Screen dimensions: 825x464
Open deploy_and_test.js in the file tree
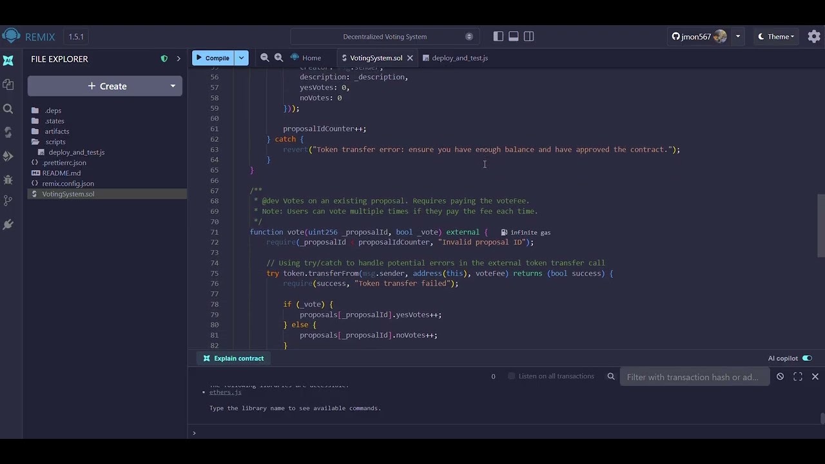tap(76, 152)
